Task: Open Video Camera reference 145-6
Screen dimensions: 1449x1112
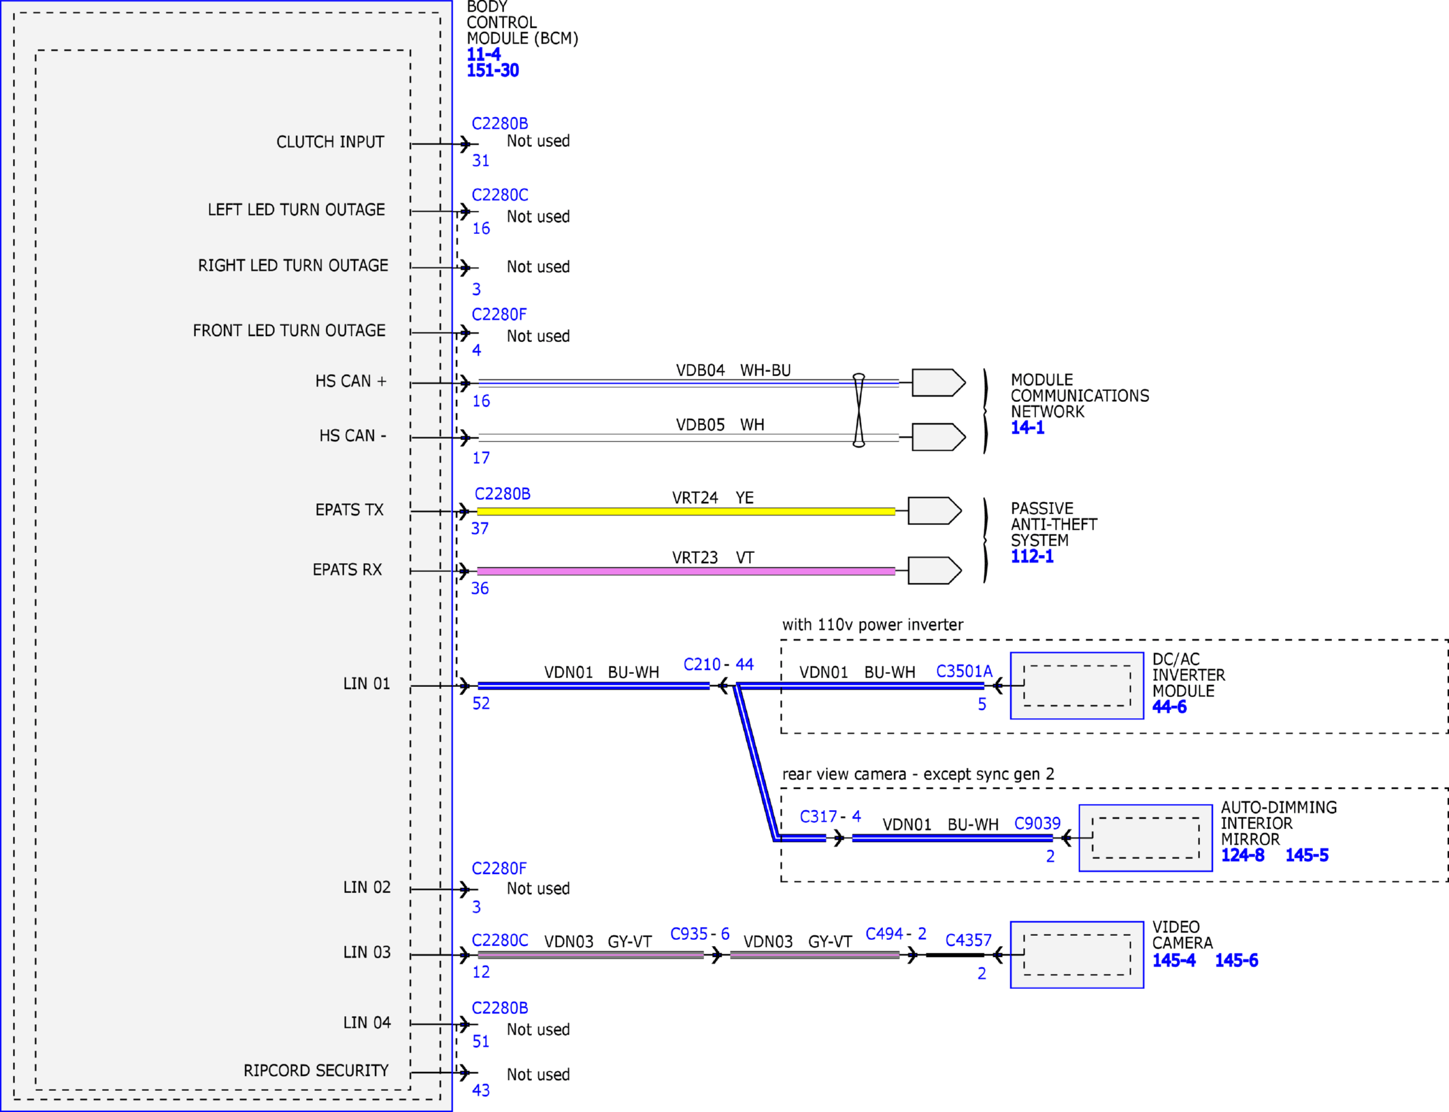Action: tap(1237, 960)
